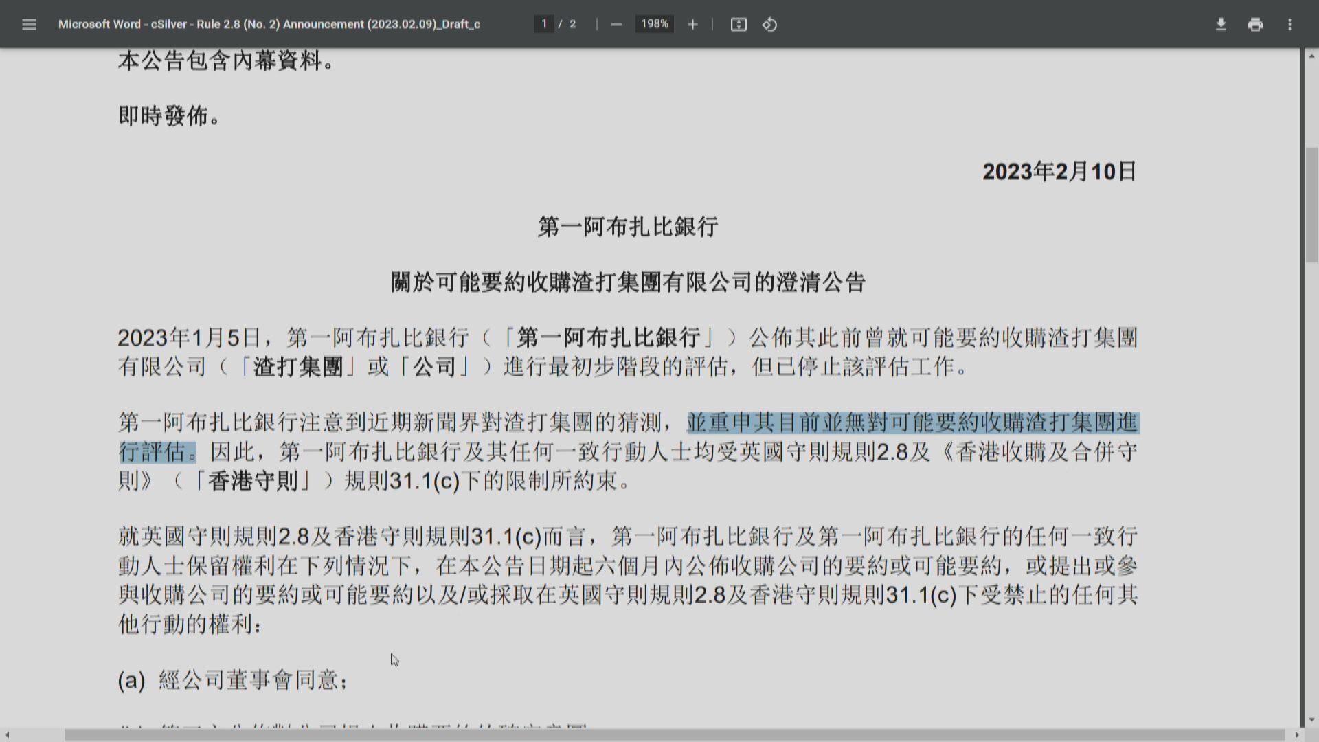Select the page number input box
This screenshot has width=1319, height=742.
pos(543,24)
